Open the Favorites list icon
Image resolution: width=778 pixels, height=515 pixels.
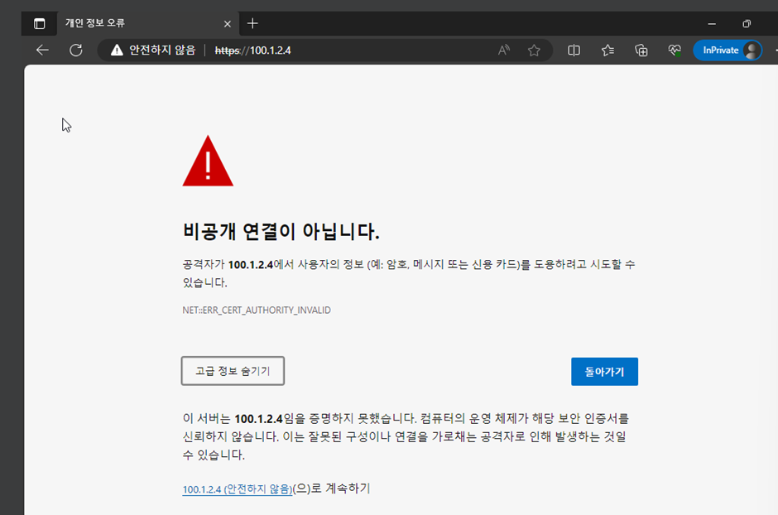point(608,51)
